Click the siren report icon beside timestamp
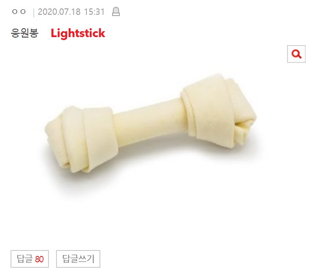 116,11
